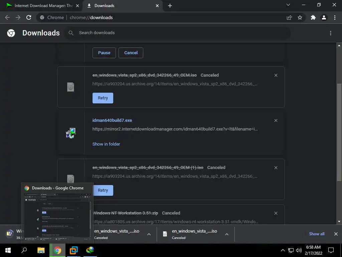Cancel the active download
The image size is (342, 257).
pos(131,53)
